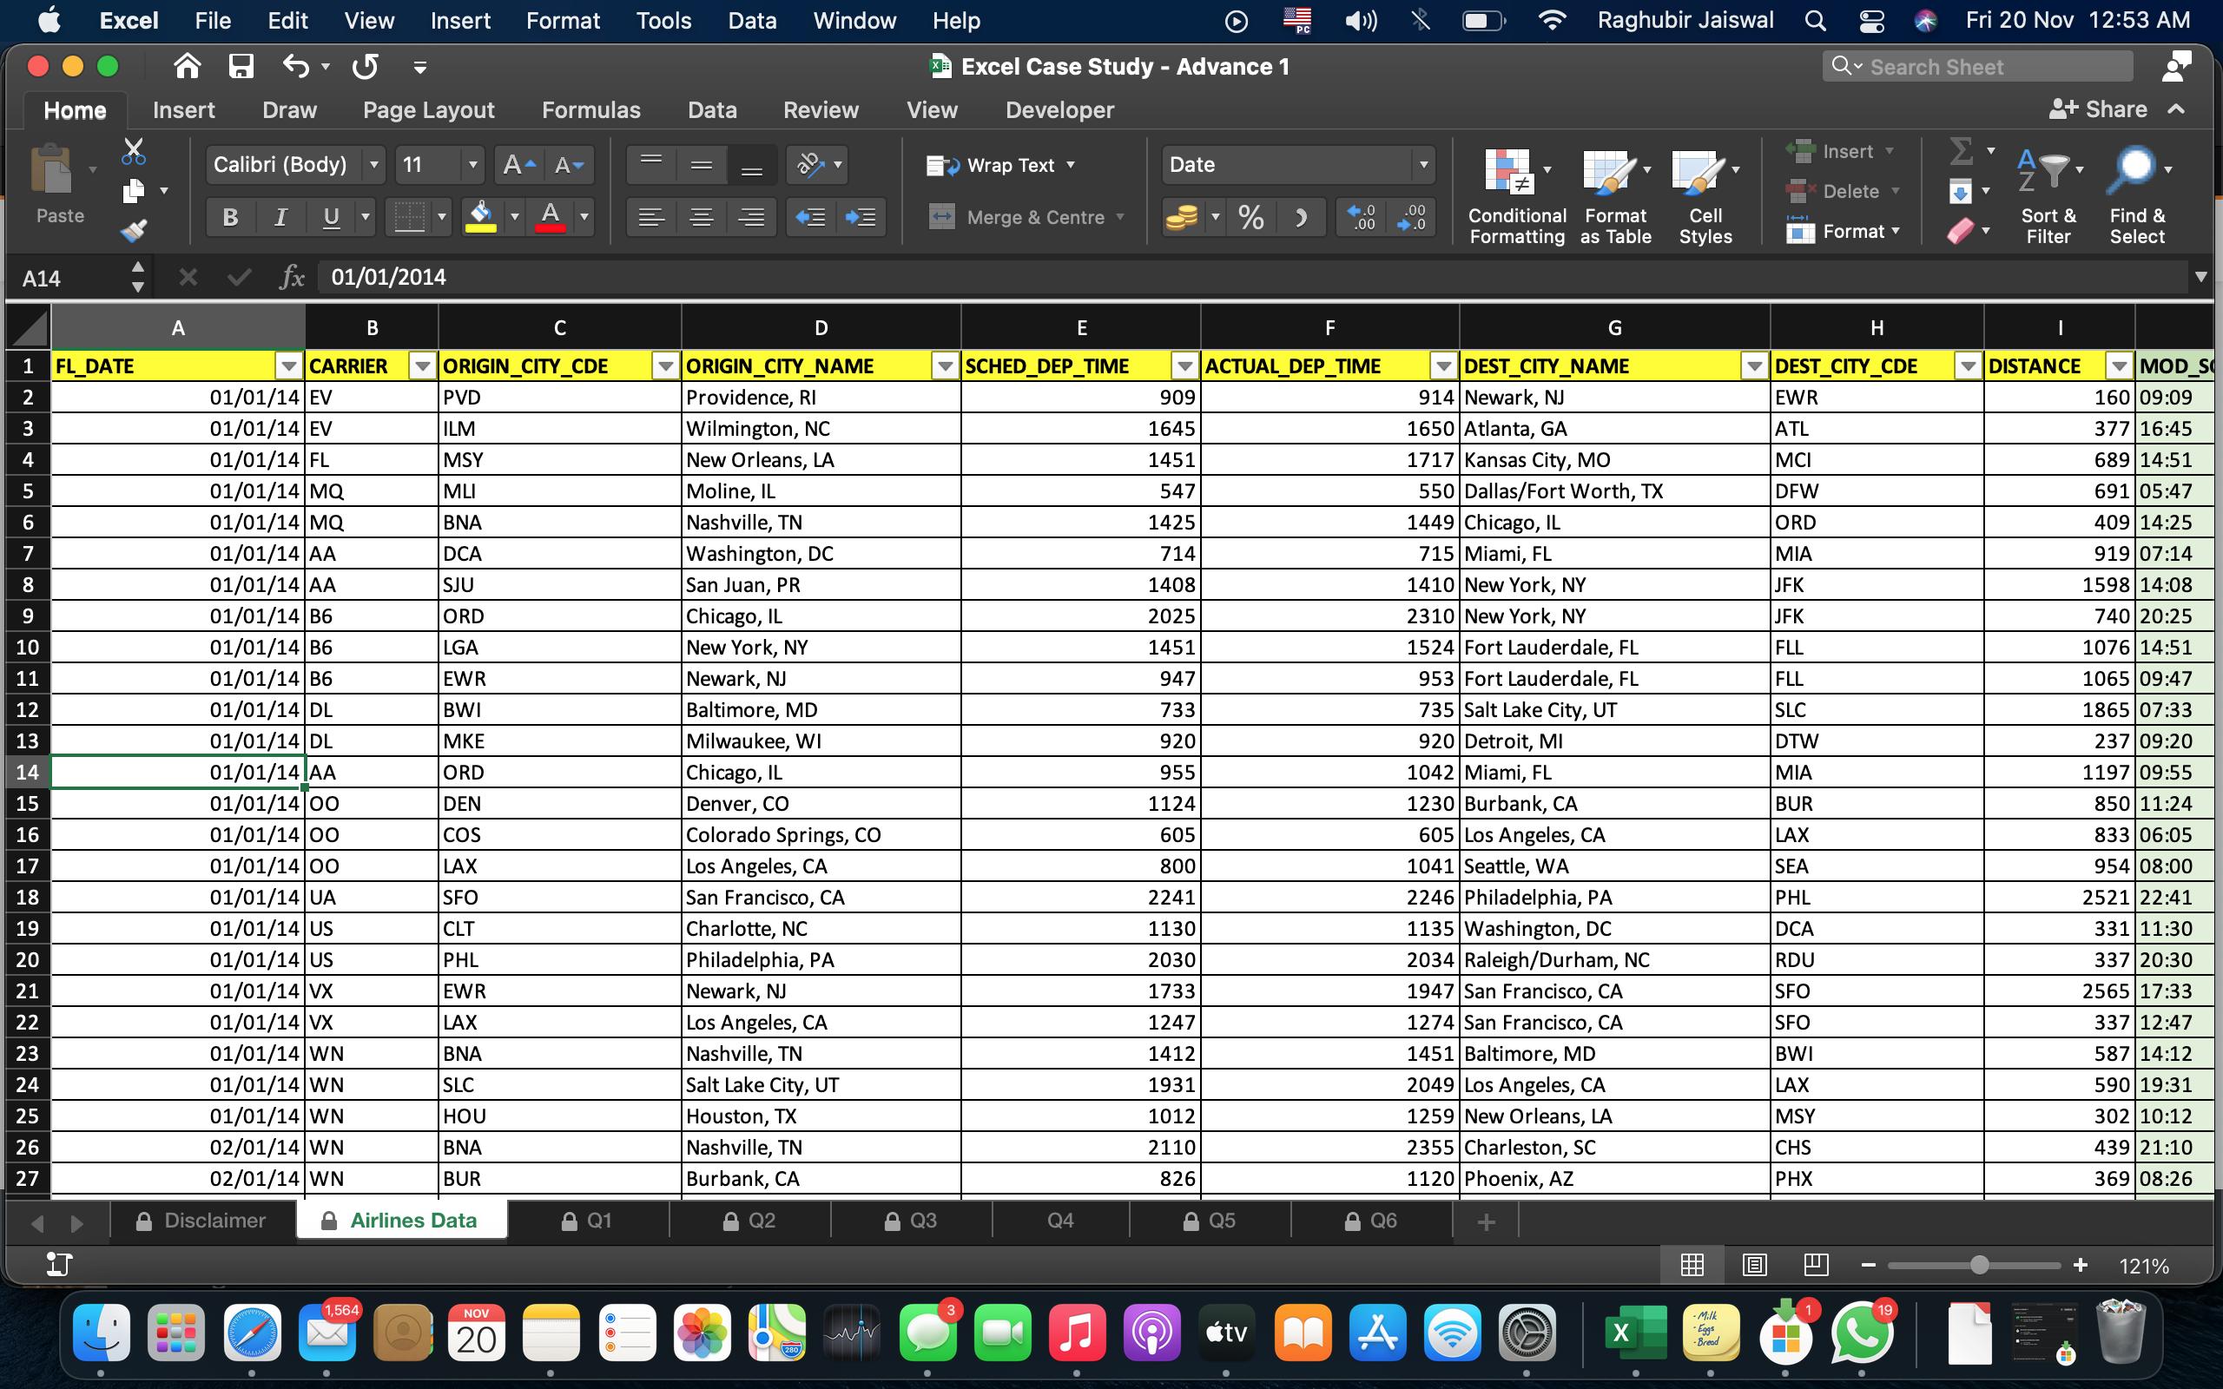This screenshot has height=1389, width=2223.
Task: Switch to Page Layout view in status bar
Action: (x=1753, y=1265)
